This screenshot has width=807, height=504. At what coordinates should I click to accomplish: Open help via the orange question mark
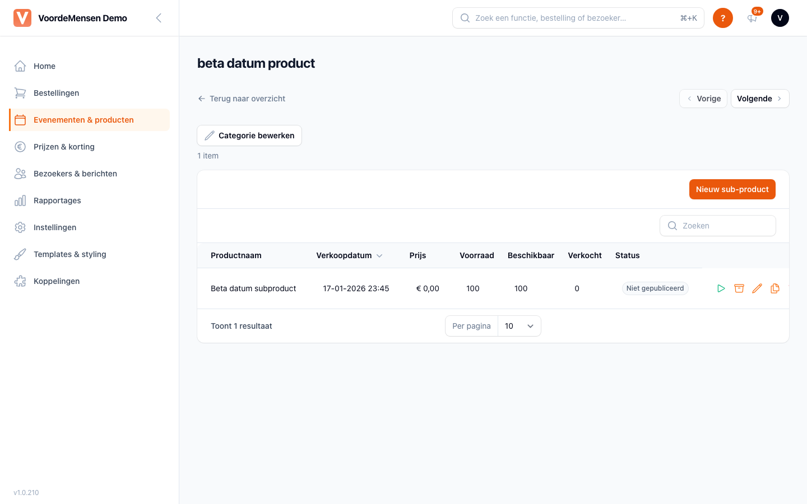(x=723, y=18)
